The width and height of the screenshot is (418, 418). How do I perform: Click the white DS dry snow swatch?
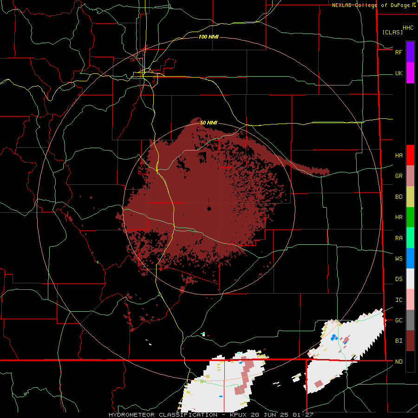(410, 279)
